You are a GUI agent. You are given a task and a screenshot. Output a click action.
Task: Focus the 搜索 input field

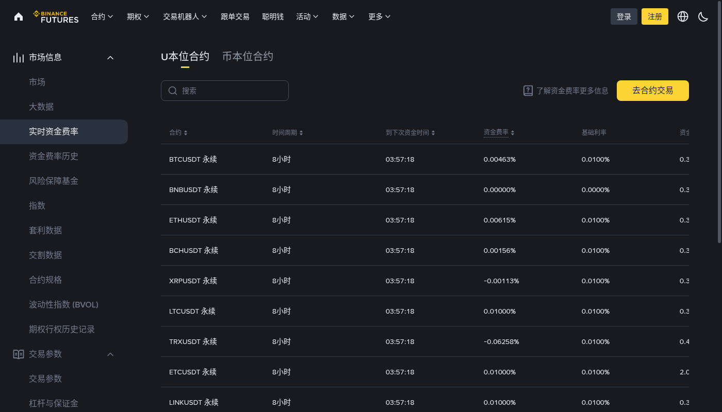[x=225, y=91]
